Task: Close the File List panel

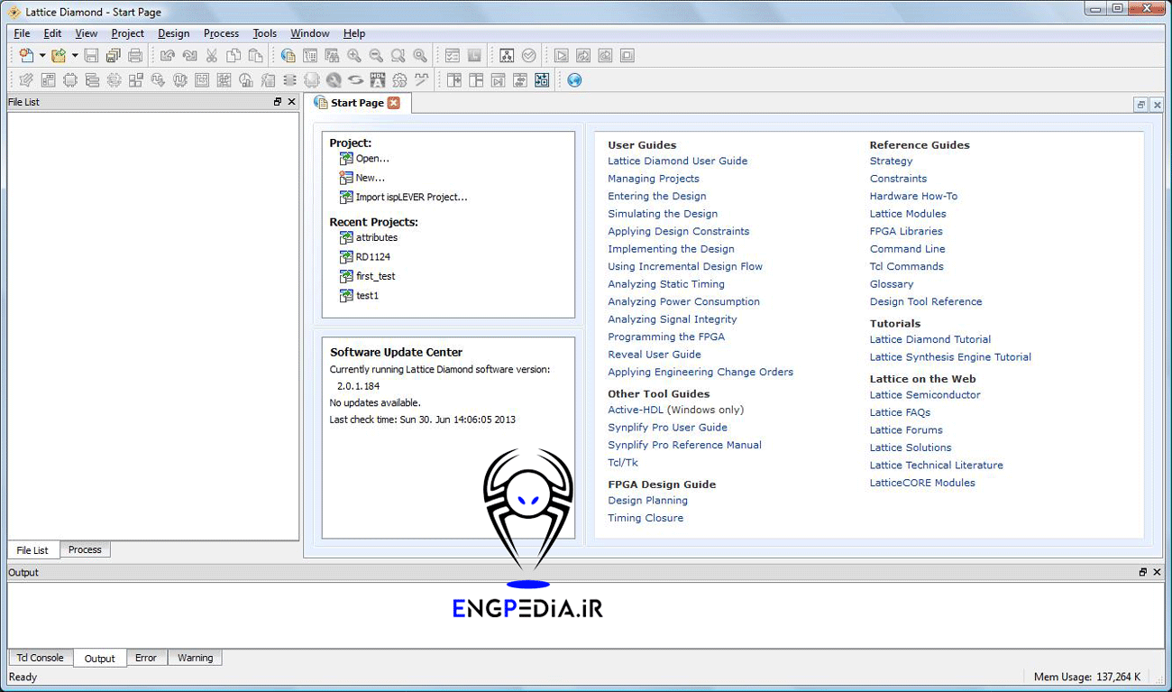Action: click(x=291, y=102)
